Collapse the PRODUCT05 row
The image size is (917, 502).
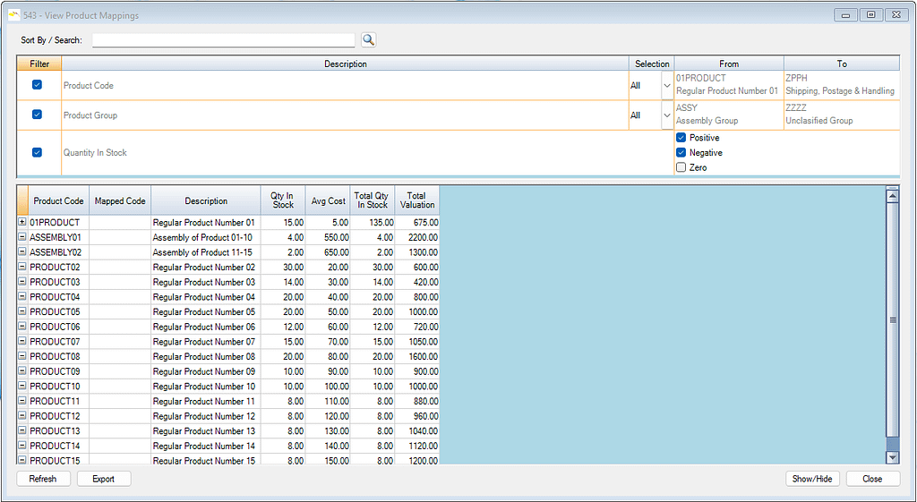click(x=22, y=311)
